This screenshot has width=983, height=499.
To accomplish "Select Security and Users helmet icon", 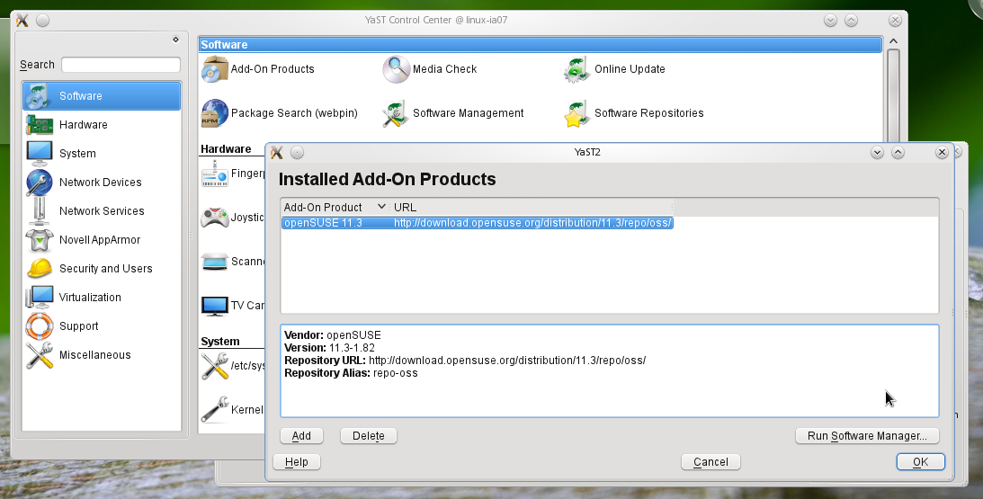I will [40, 269].
